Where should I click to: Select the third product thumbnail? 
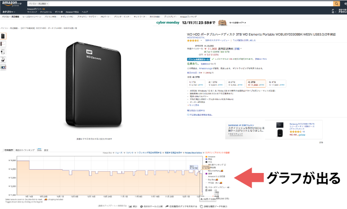(x=3, y=52)
